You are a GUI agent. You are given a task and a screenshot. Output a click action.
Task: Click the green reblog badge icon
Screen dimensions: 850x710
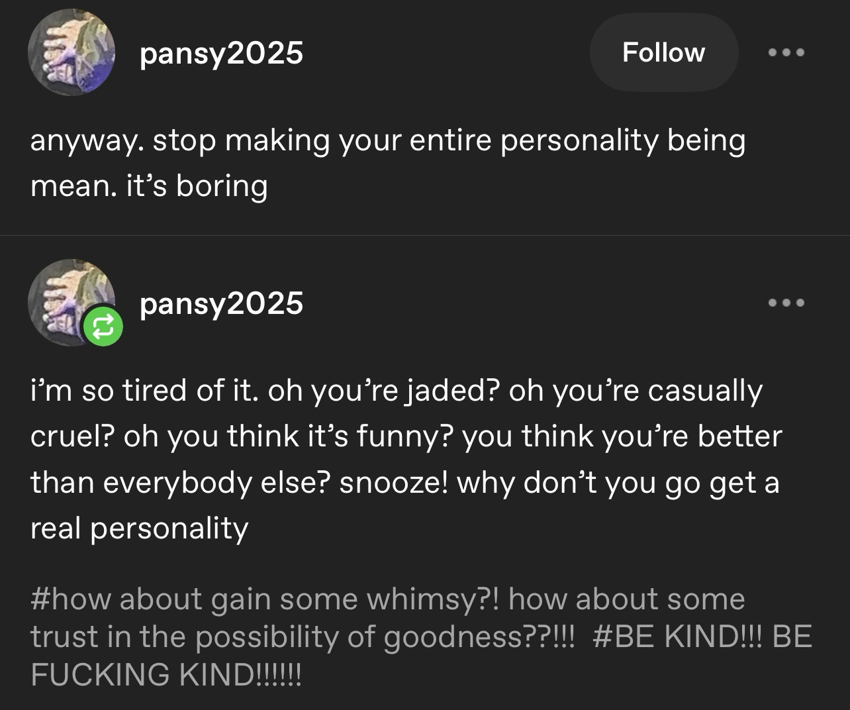coord(103,325)
